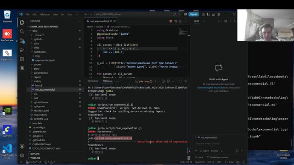Open the chat settings gear icon
Viewport: 294px width, 165px height.
[226, 21]
